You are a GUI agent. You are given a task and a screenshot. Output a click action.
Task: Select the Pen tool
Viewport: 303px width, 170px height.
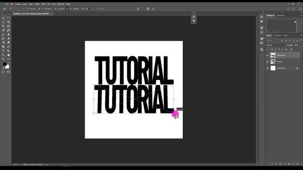[x=9, y=47]
